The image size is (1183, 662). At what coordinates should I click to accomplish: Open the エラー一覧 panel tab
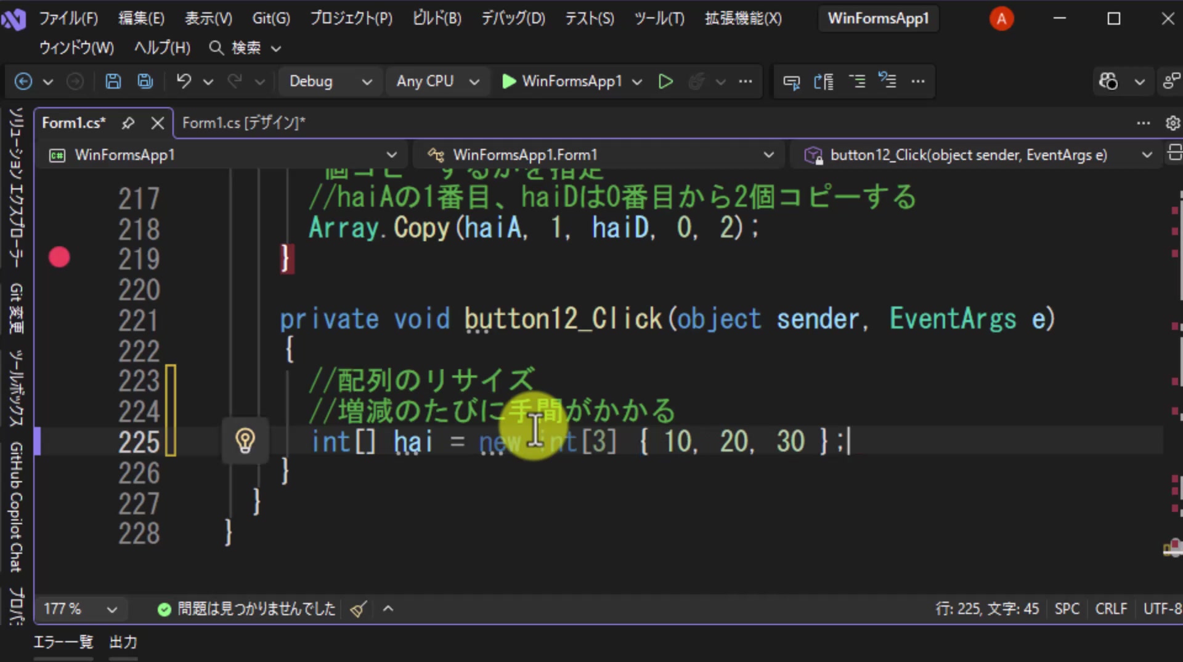[x=63, y=642]
